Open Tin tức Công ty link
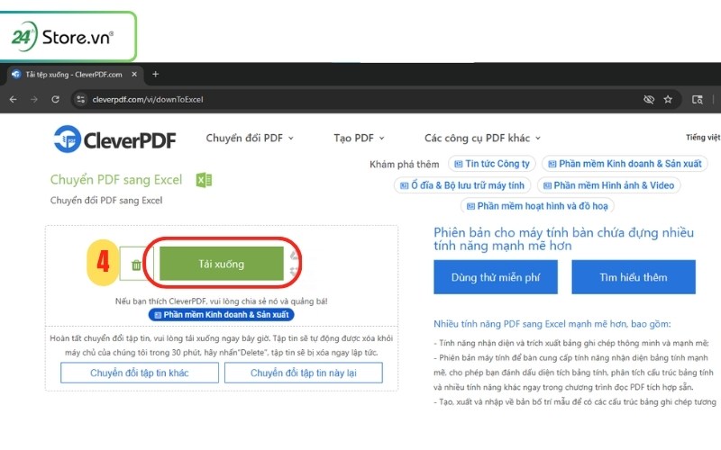This screenshot has height=450, width=721. pos(491,164)
